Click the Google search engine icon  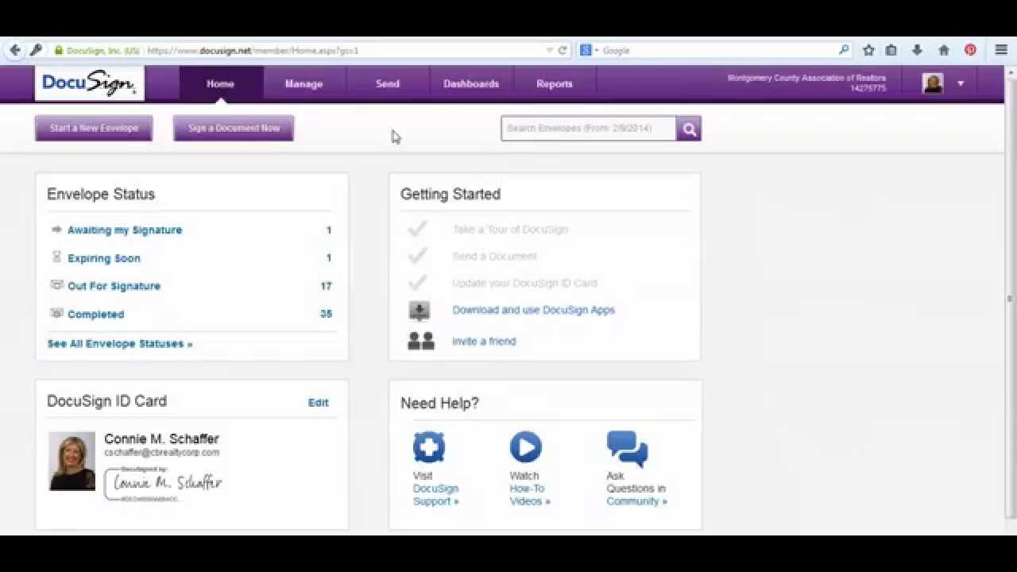tap(586, 50)
